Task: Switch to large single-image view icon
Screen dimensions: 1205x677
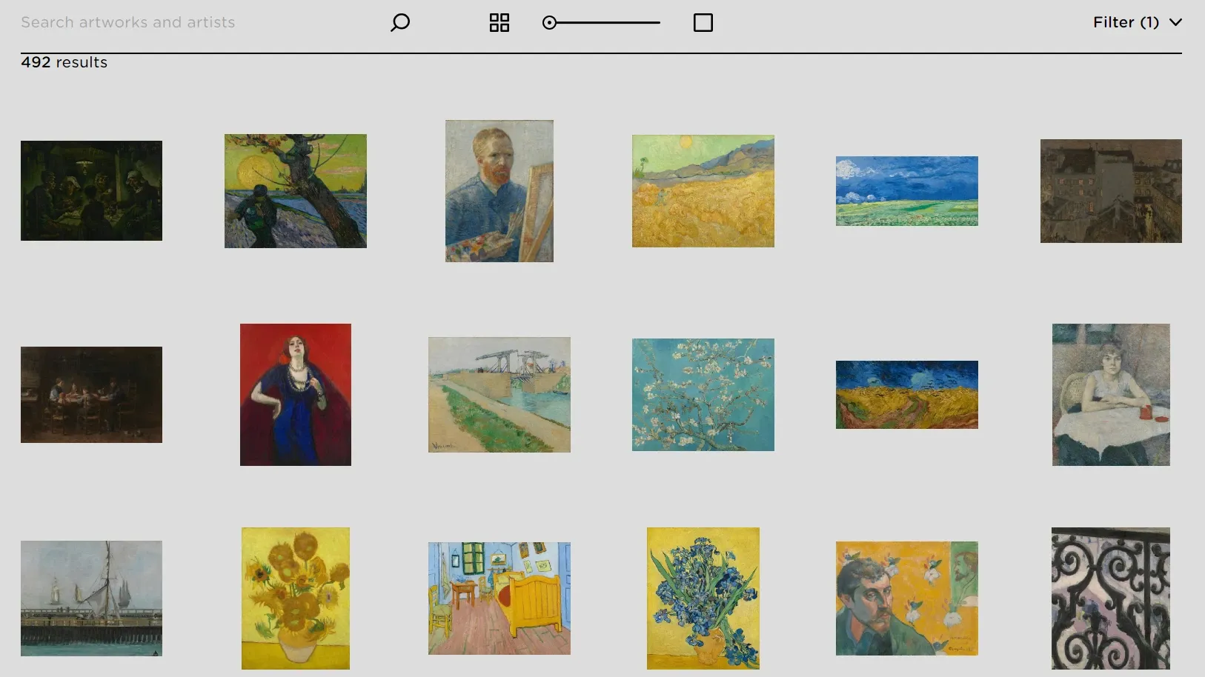Action: click(x=703, y=23)
